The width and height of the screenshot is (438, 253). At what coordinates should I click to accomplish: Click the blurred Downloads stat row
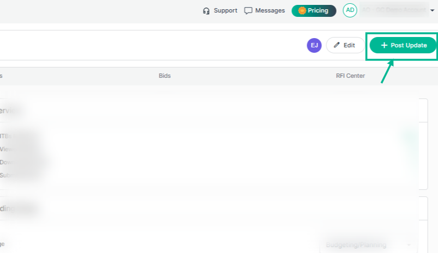pyautogui.click(x=6, y=162)
